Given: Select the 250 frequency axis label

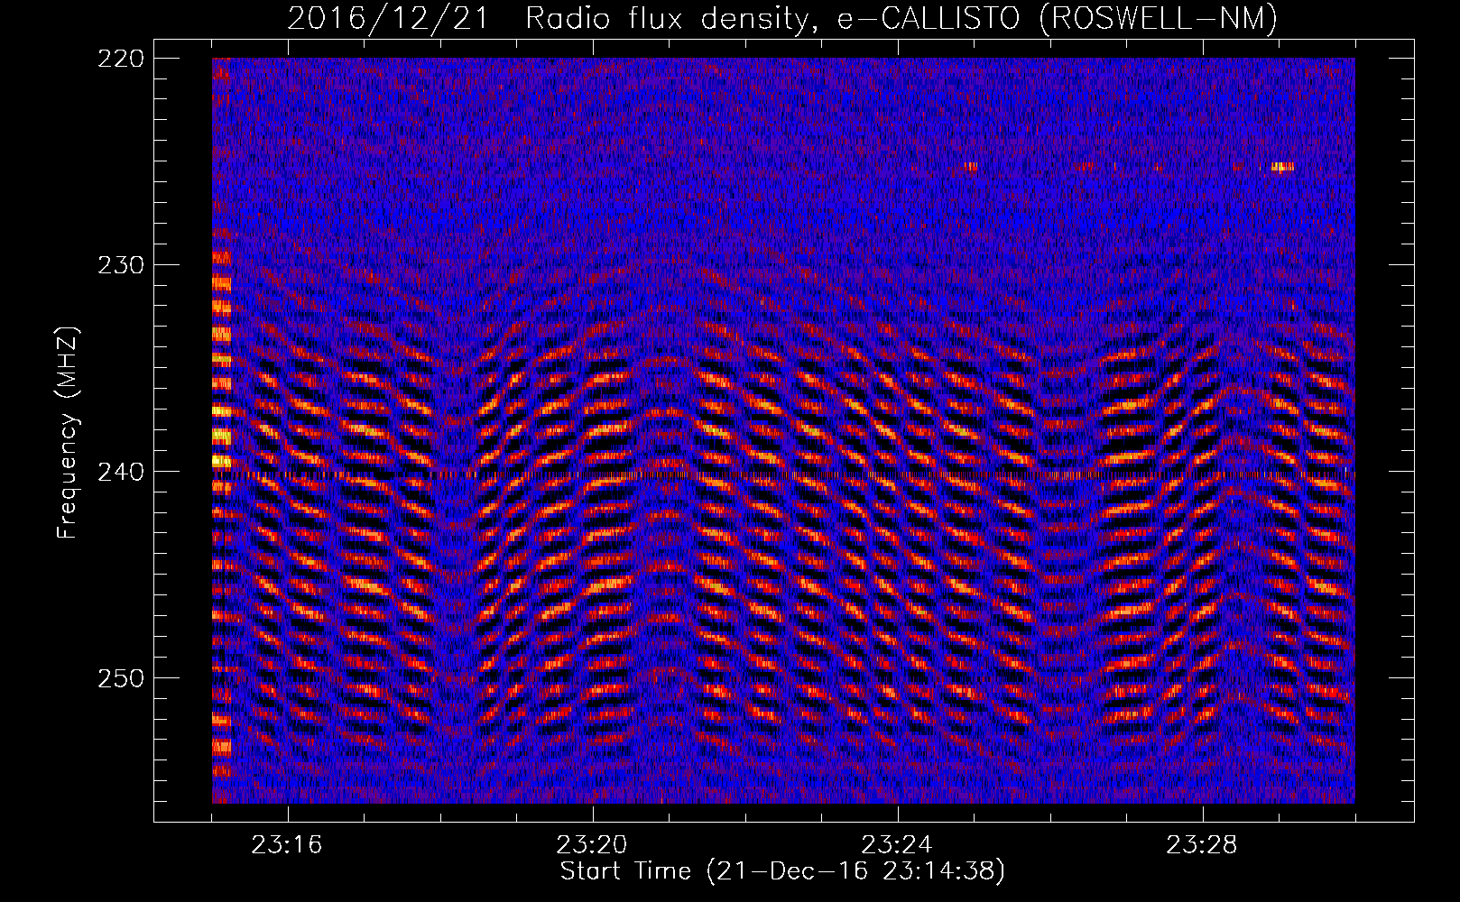Looking at the screenshot, I should [x=120, y=678].
